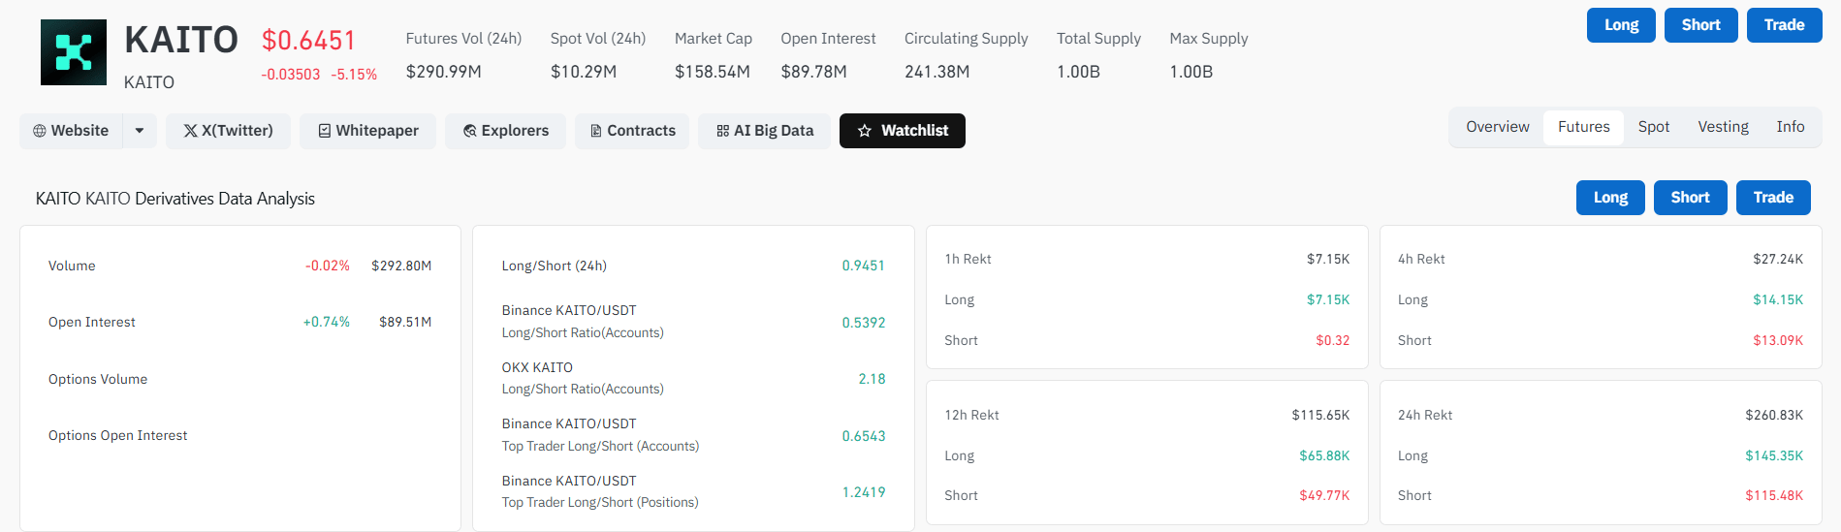The width and height of the screenshot is (1841, 532).
Task: Click the Open Interest value $89.78M
Action: [813, 72]
